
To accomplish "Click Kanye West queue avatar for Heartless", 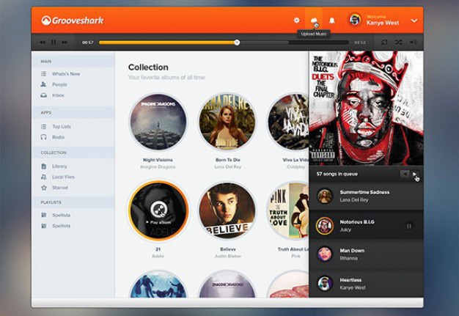I will 325,283.
